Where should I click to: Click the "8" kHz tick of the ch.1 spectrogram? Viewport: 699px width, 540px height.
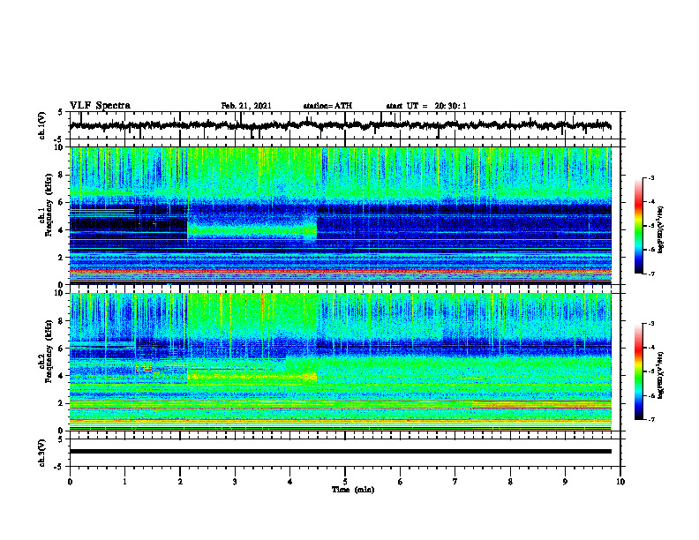tap(62, 175)
